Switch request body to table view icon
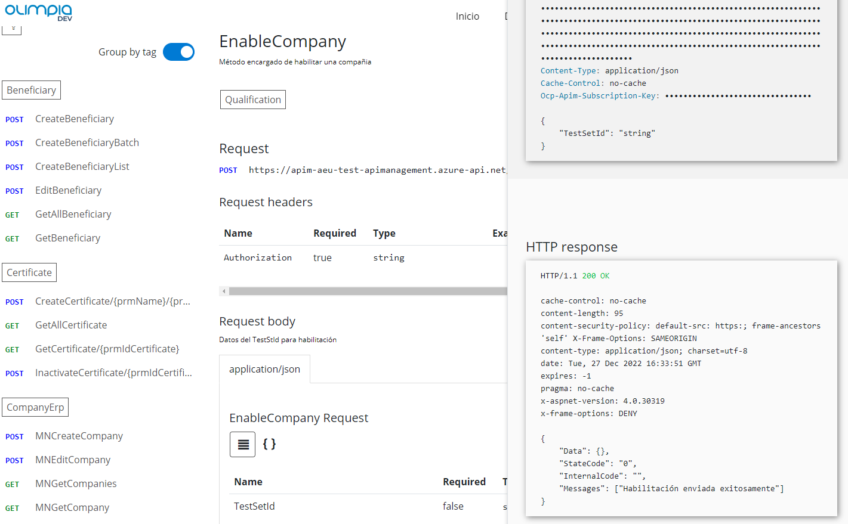 pyautogui.click(x=242, y=445)
